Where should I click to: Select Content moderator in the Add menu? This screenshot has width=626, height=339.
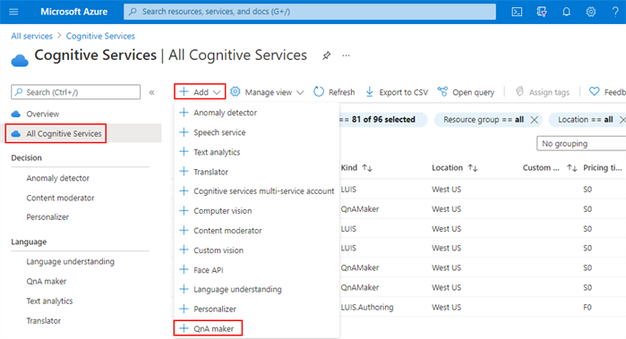(227, 231)
